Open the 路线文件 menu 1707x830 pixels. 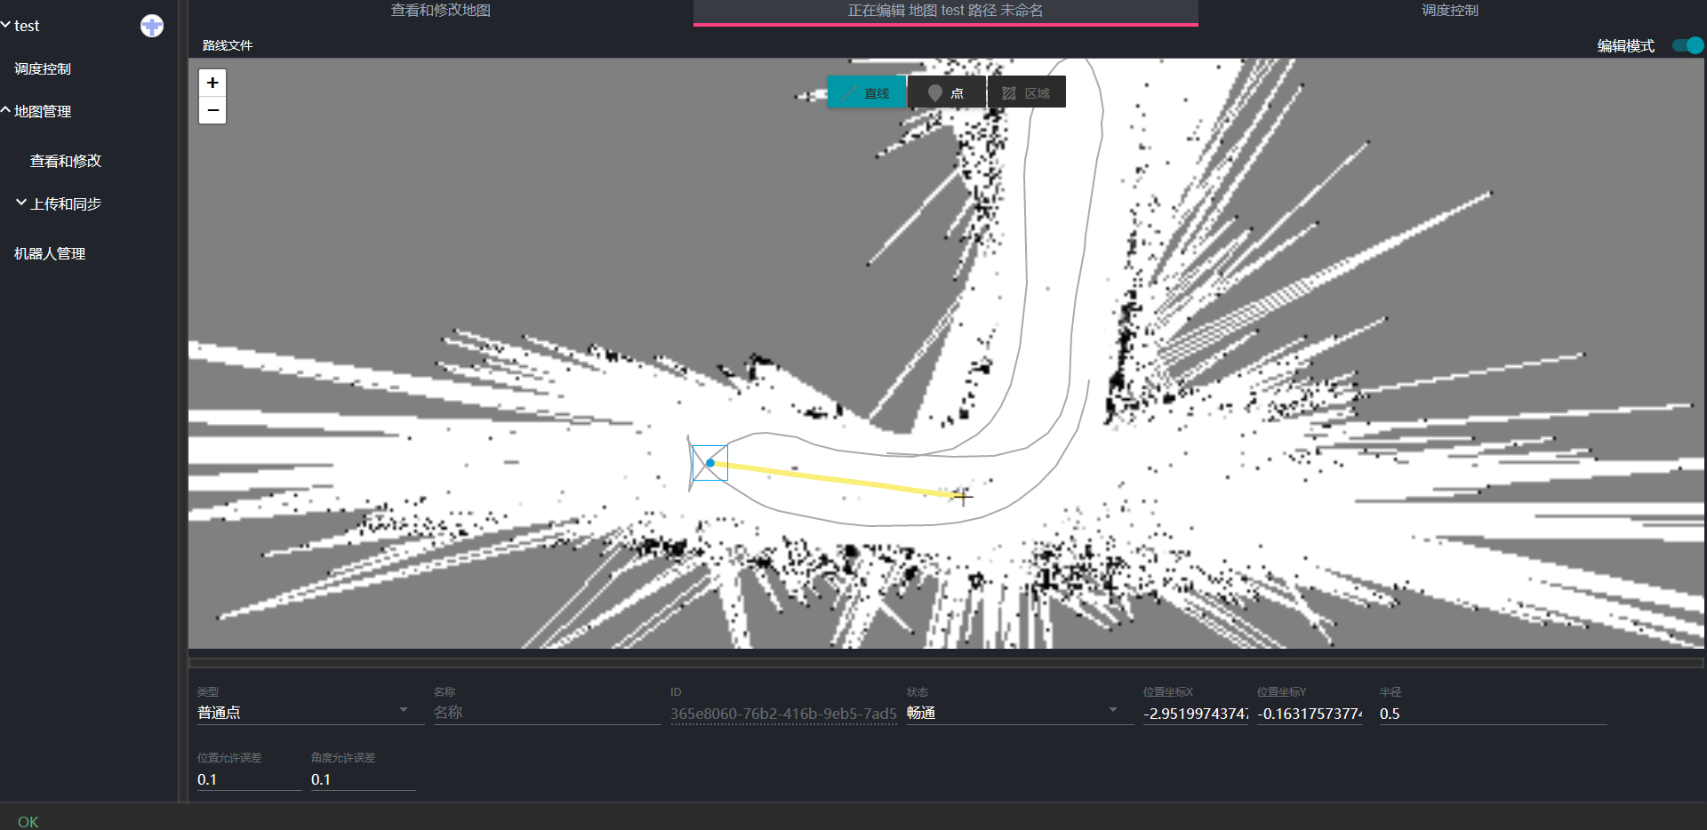(228, 45)
